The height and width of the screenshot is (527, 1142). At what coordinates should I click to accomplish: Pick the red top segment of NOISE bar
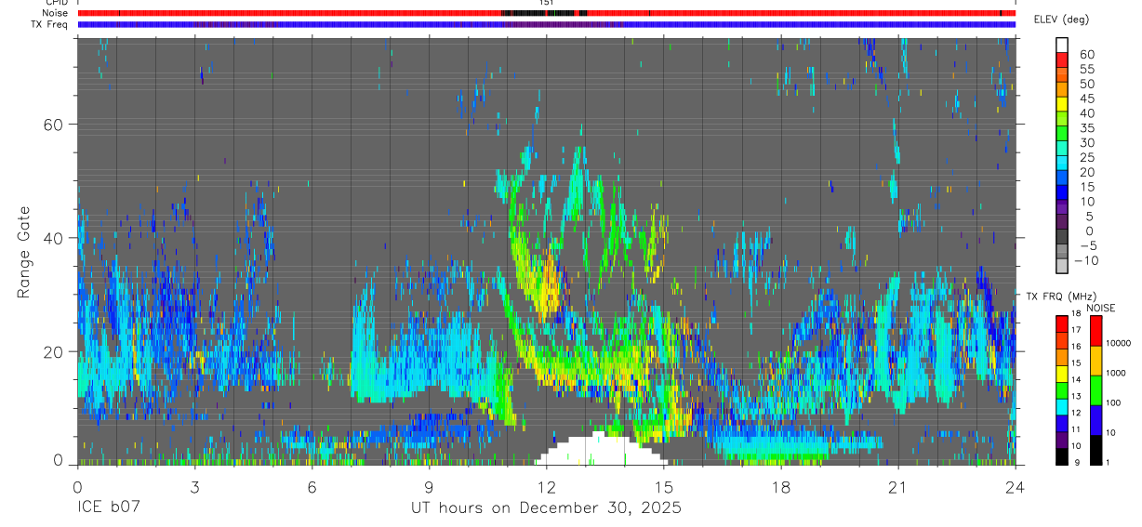[x=1096, y=330]
